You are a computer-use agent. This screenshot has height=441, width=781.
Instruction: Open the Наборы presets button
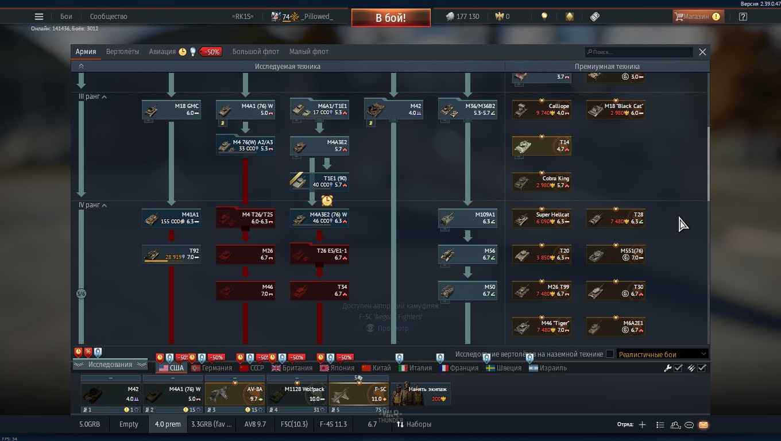(413, 424)
